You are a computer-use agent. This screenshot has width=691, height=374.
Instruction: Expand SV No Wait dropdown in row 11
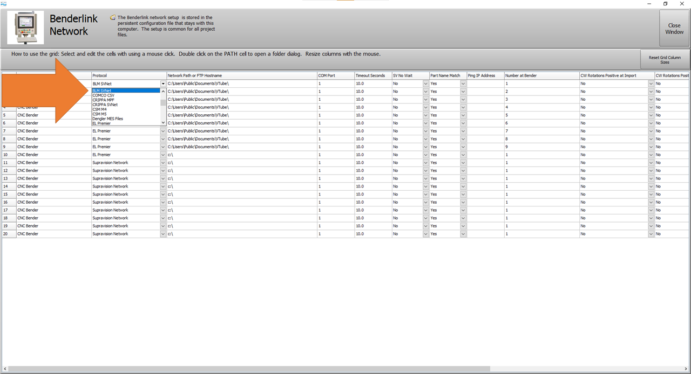425,163
